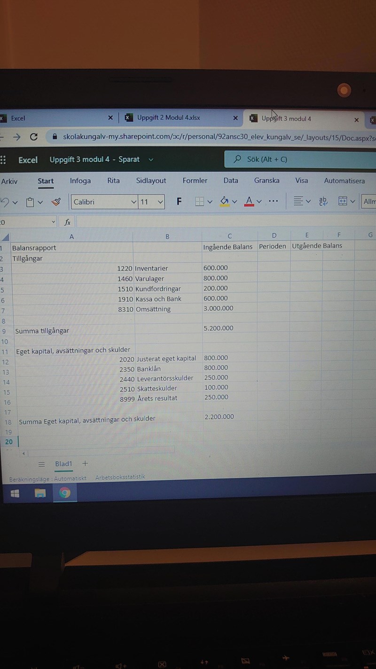Open the font size 11 dropdown
This screenshot has width=376, height=669.
click(x=160, y=202)
